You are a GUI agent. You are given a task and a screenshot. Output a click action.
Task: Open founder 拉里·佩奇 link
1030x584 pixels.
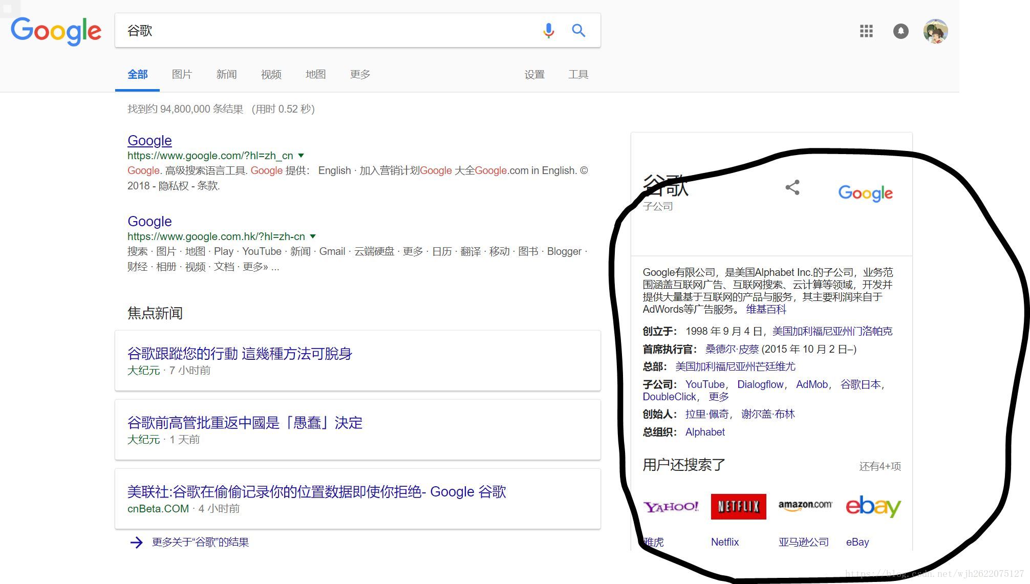click(707, 414)
